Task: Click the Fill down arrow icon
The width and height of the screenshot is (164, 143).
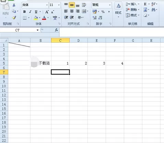Action: click(145, 10)
